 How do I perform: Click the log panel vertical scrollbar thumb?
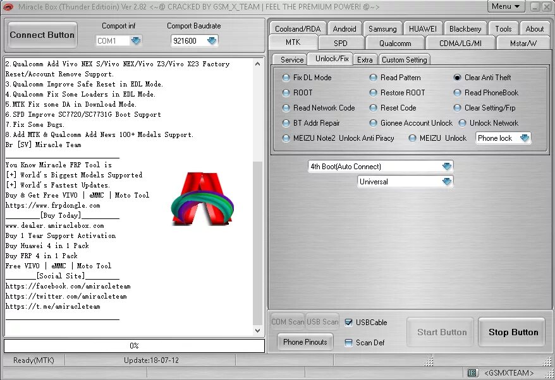click(x=258, y=243)
